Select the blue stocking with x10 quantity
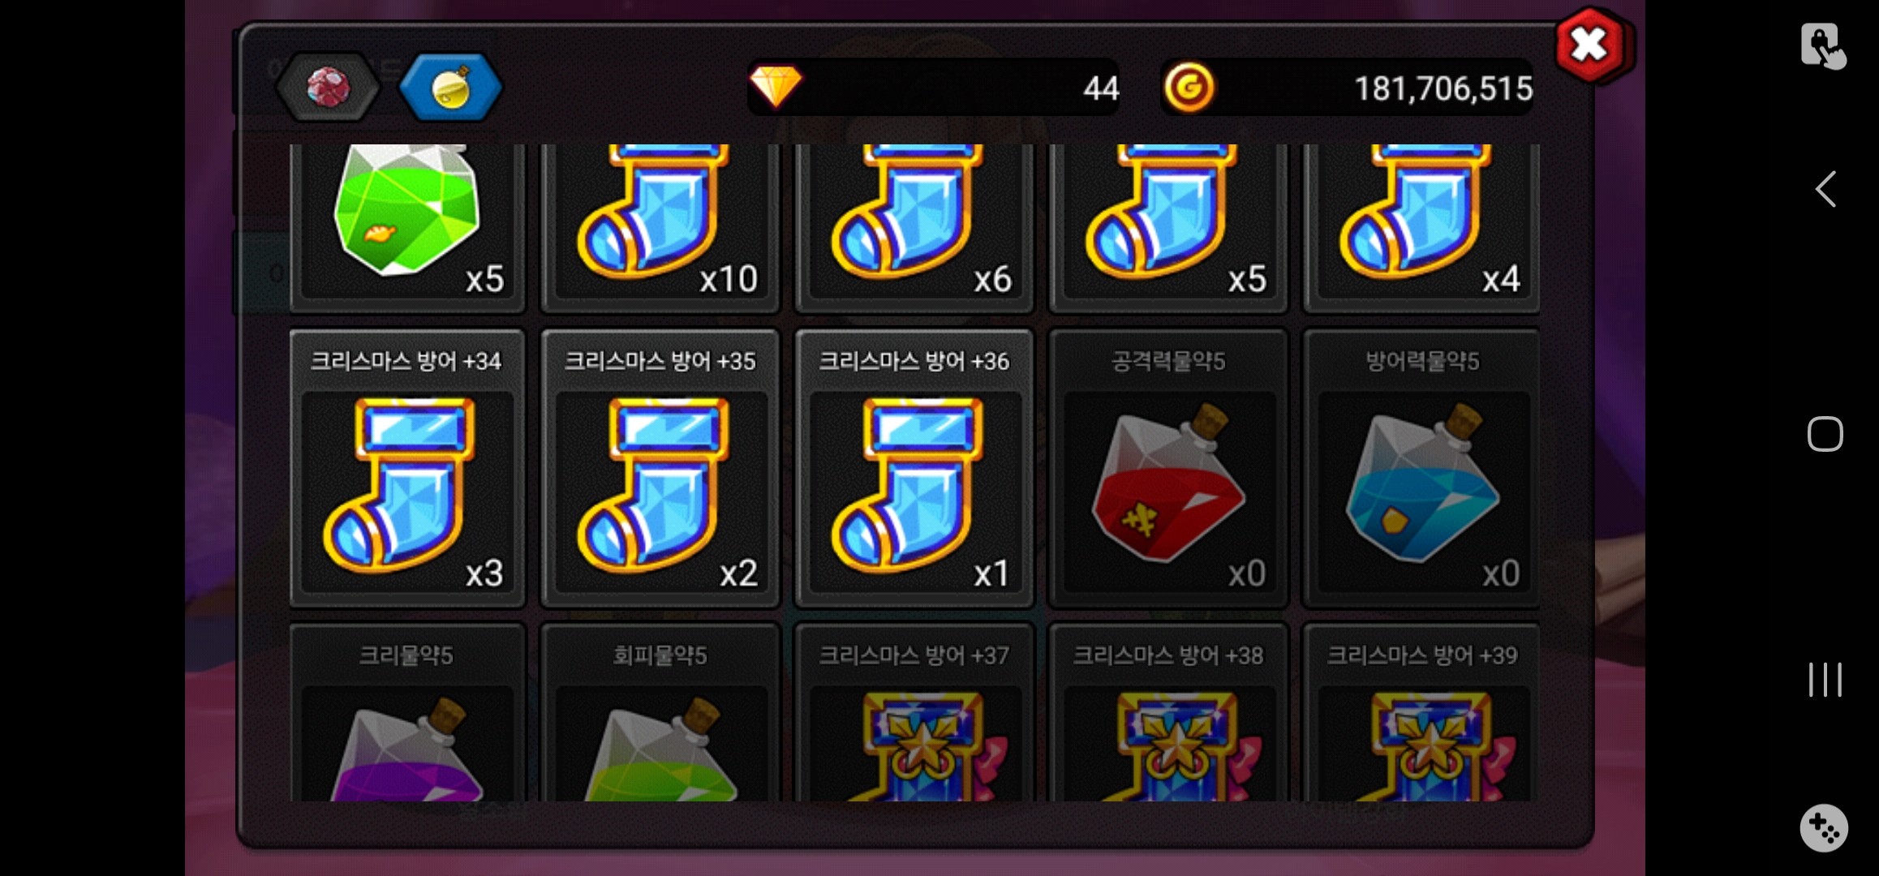The image size is (1879, 876). click(660, 227)
